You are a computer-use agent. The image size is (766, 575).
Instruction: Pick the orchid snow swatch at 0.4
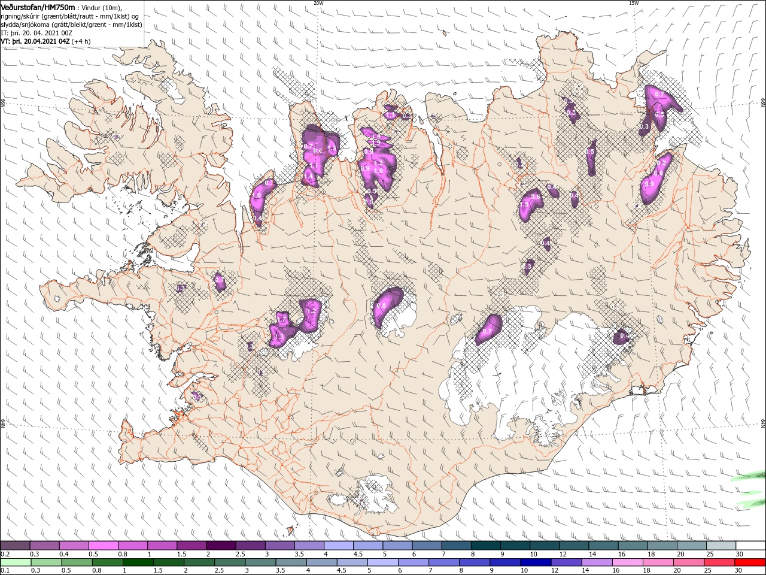coord(74,546)
